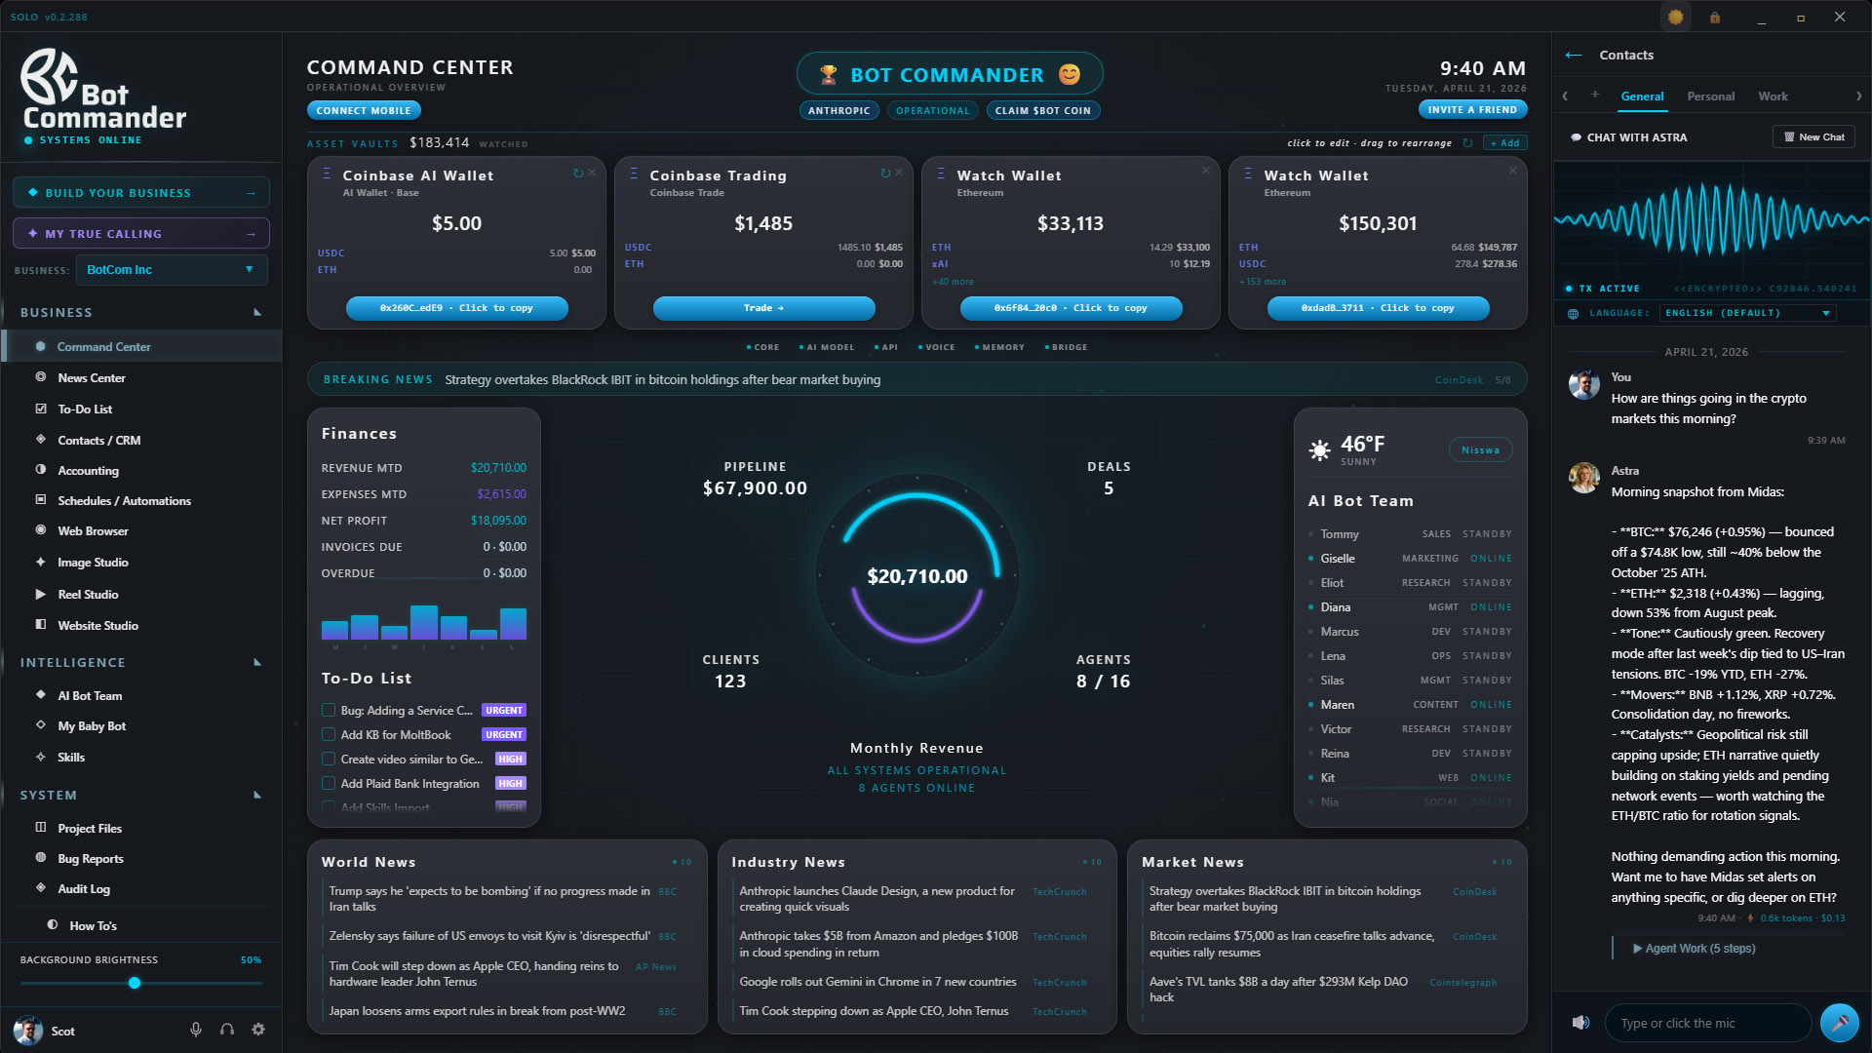Click the Contacts back arrow
The width and height of the screenshot is (1872, 1053).
click(1574, 55)
